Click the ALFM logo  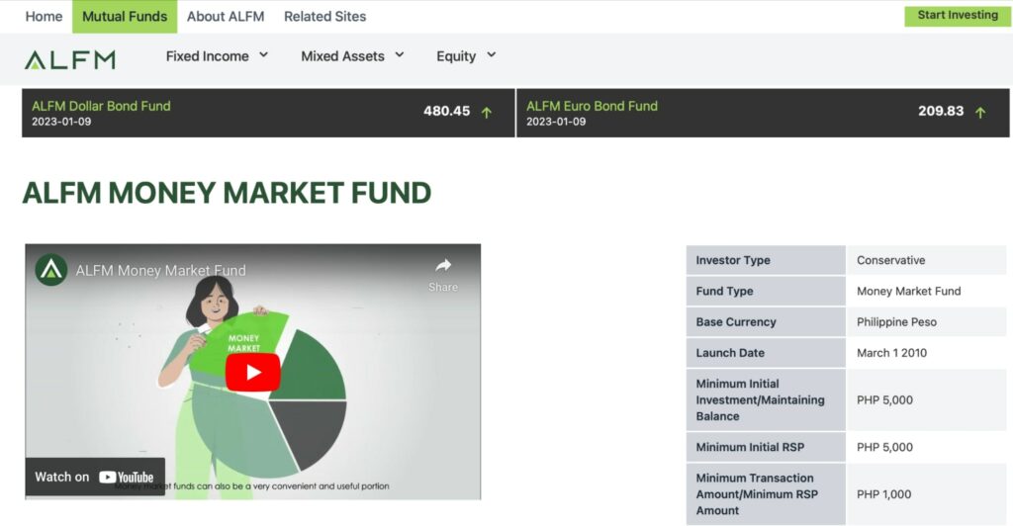70,60
